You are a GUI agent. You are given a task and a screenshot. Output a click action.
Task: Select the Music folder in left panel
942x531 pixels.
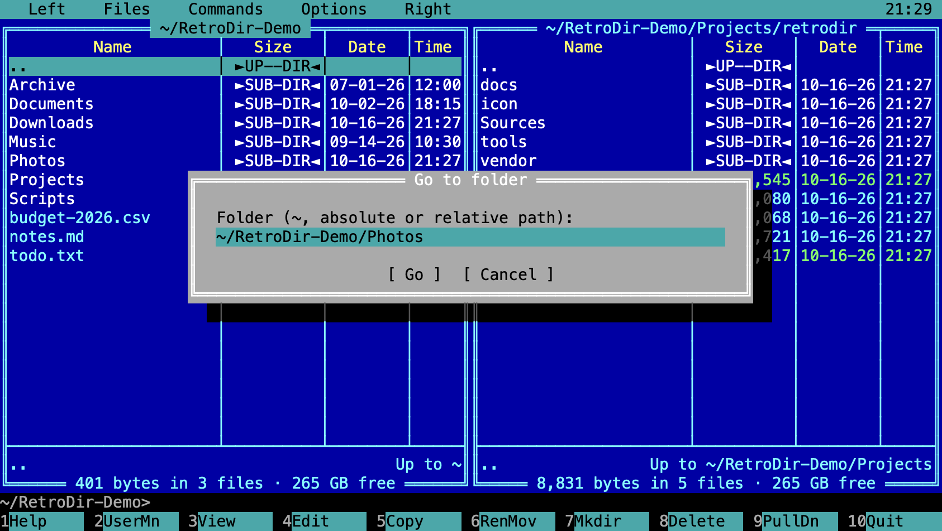tap(235, 142)
